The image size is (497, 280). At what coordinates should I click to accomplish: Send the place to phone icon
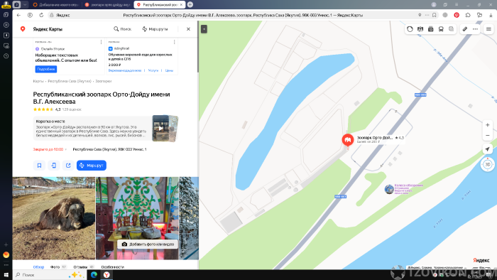coord(54,165)
